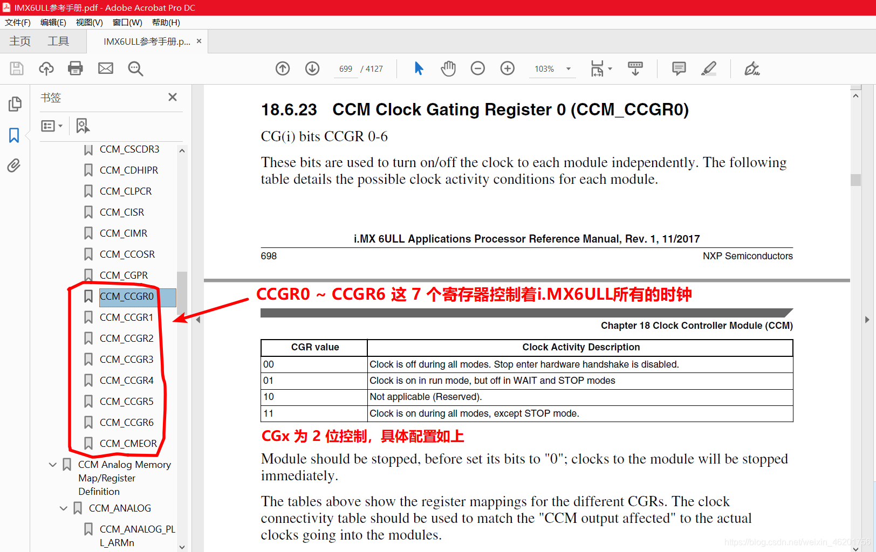Screen dimensions: 876x552
Task: Open the 窗口(W) menu
Action: [x=127, y=22]
